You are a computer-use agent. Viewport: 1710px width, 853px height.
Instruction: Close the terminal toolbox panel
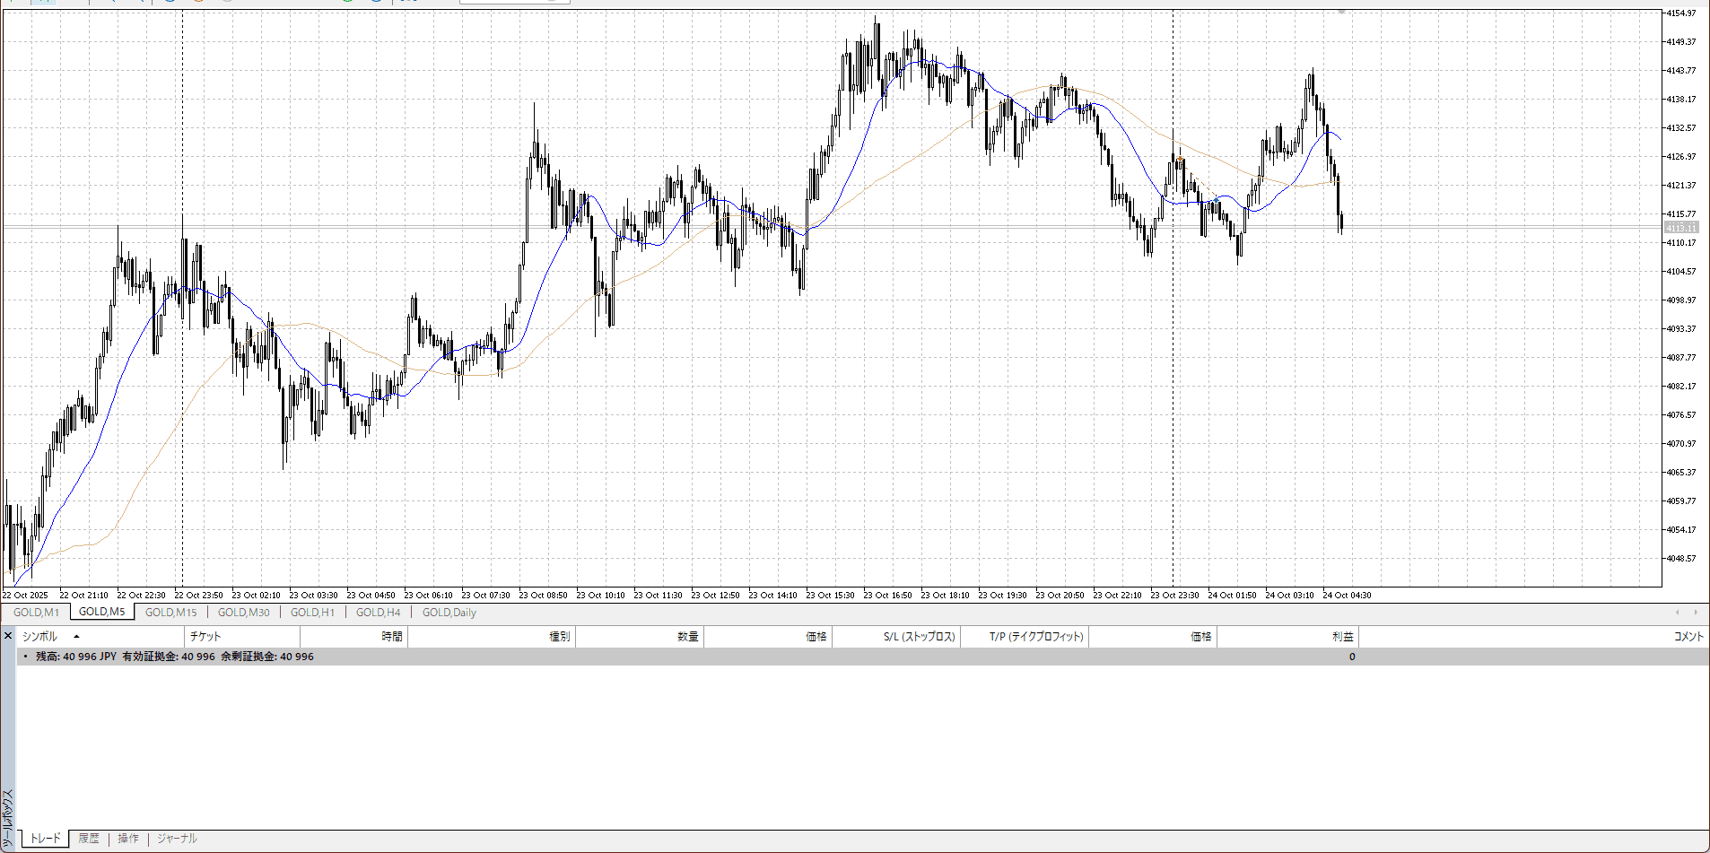pos(8,636)
